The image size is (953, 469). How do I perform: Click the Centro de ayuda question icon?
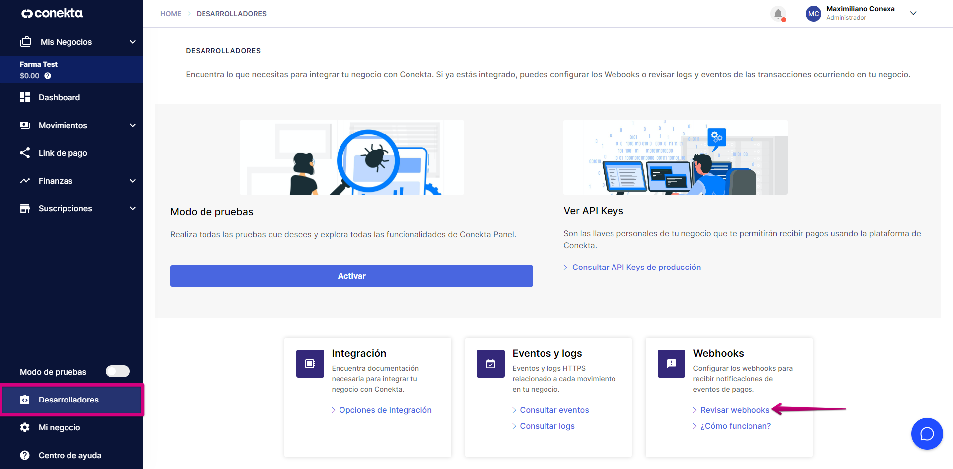click(25, 455)
